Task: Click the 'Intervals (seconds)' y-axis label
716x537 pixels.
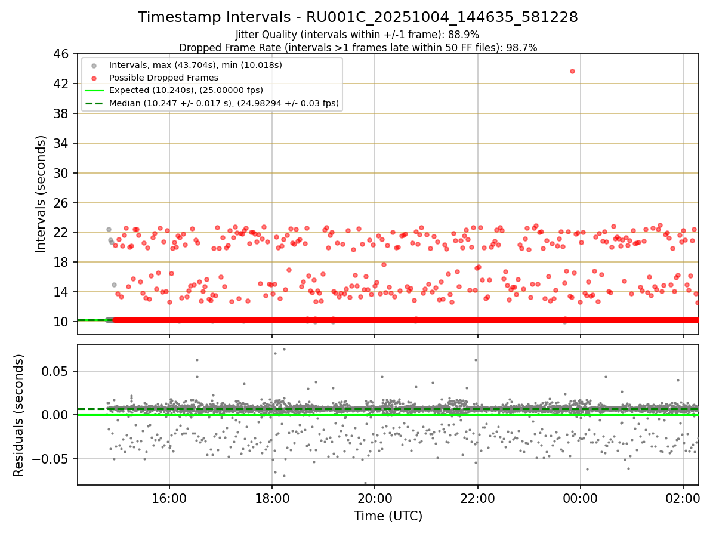Action: click(41, 194)
